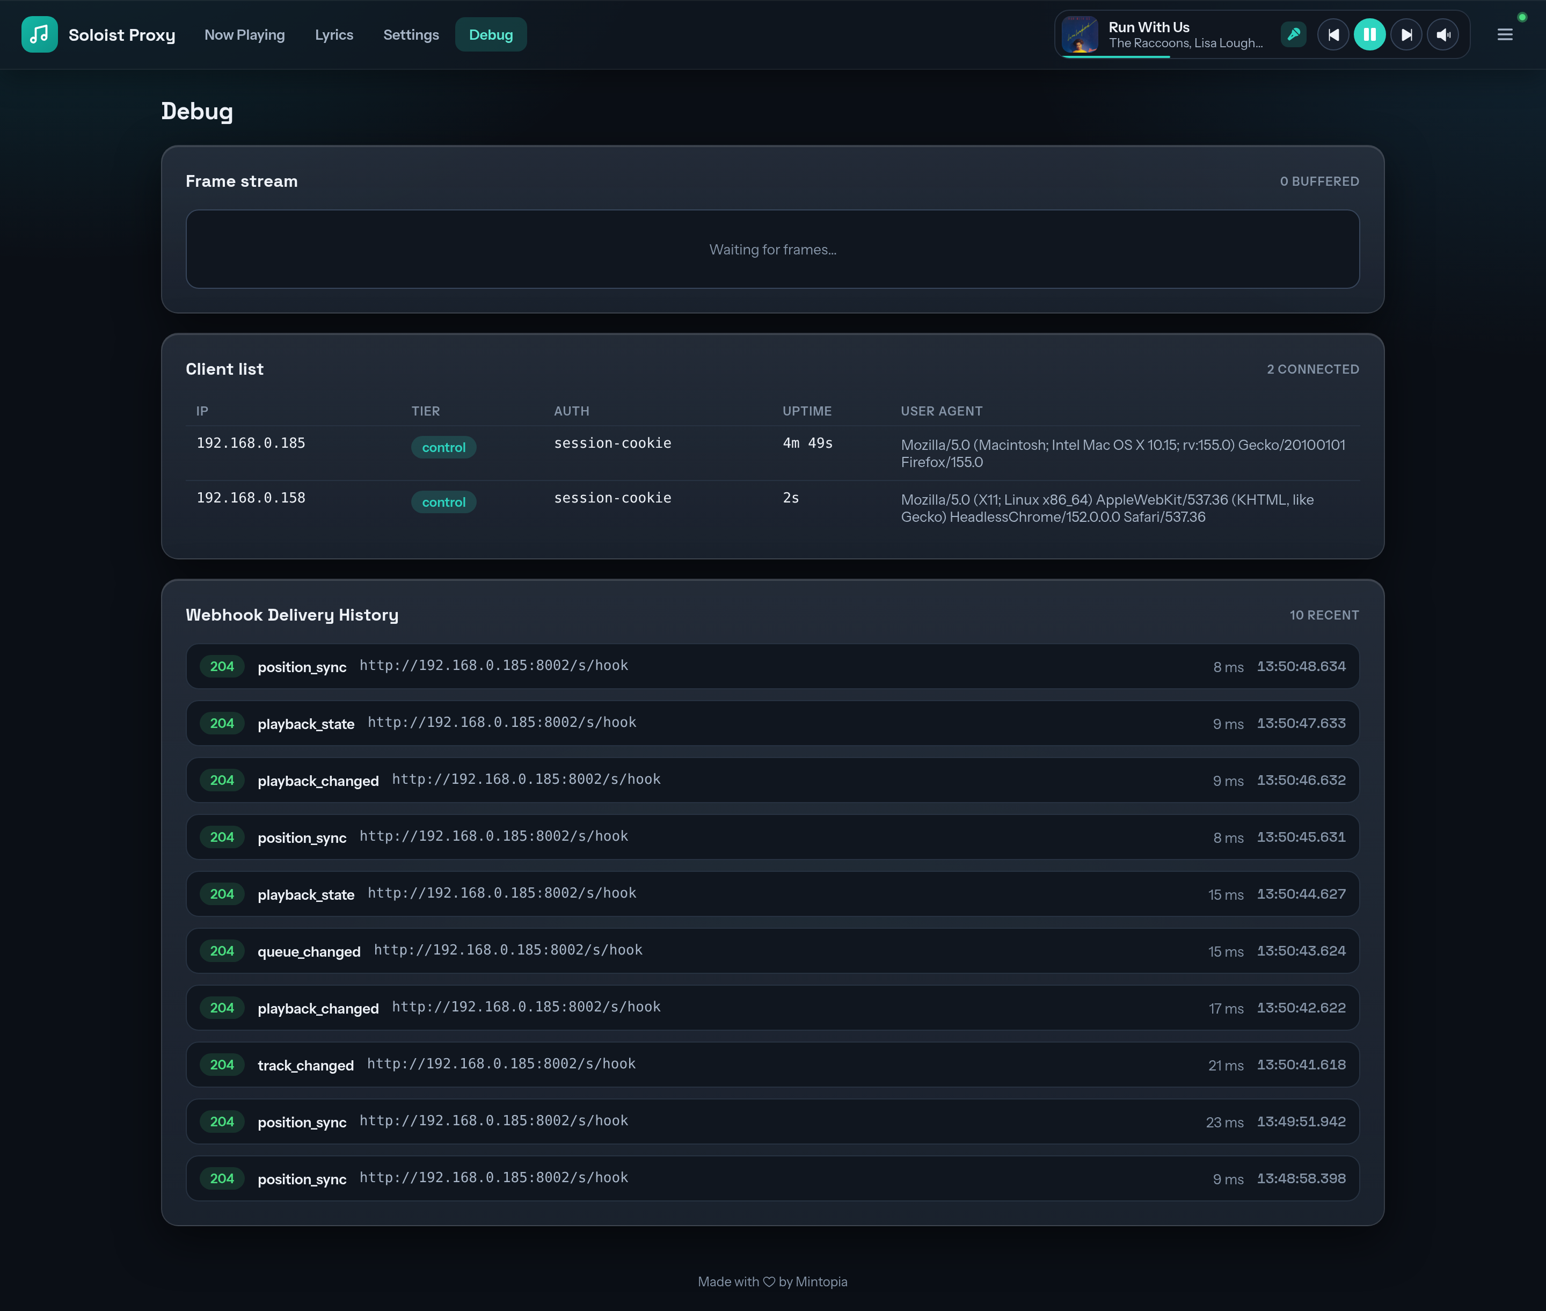Click the Firefox/155.0 user agent text
The width and height of the screenshot is (1546, 1311).
tap(1123, 453)
